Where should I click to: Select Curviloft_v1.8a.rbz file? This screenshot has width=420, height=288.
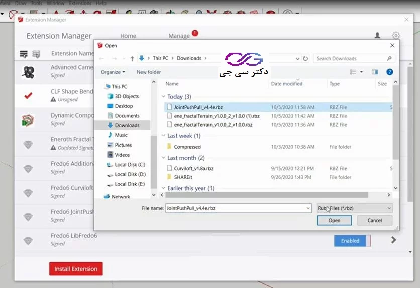[x=278, y=168]
